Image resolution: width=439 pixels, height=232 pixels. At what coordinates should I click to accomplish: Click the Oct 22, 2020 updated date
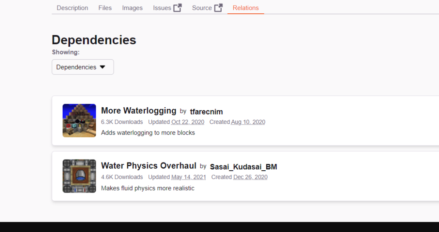(188, 122)
